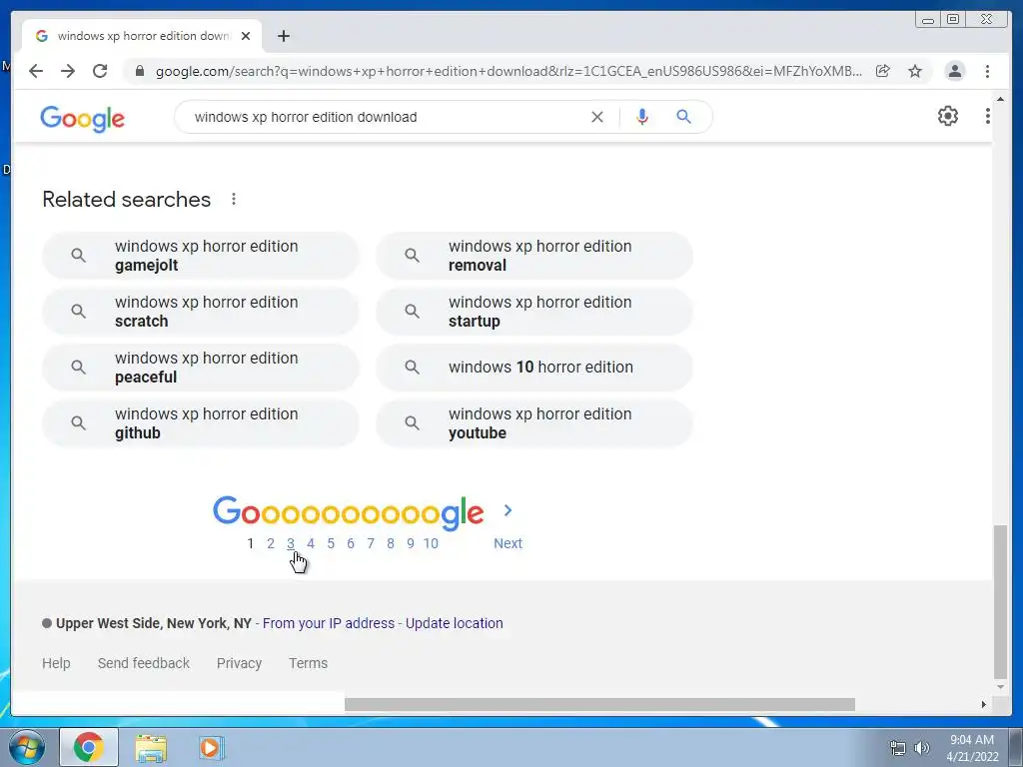The image size is (1023, 767).
Task: Go to results page 5
Action: [x=331, y=543]
